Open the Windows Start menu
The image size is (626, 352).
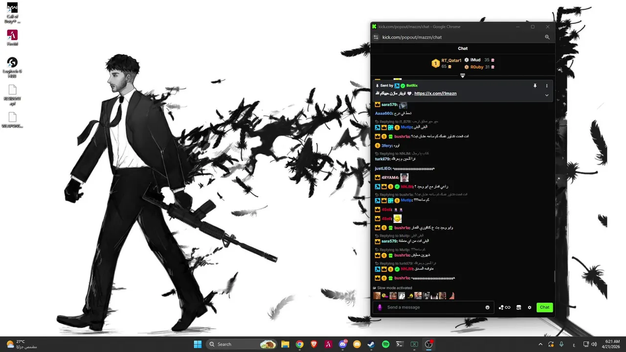click(x=198, y=344)
